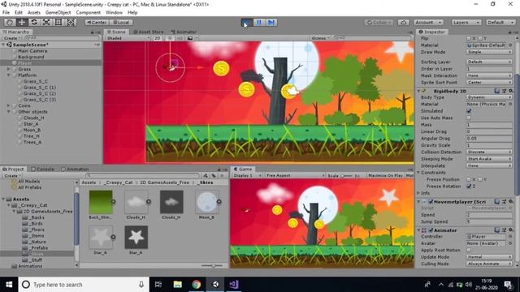Toggle scene effects image icon

coord(190,38)
